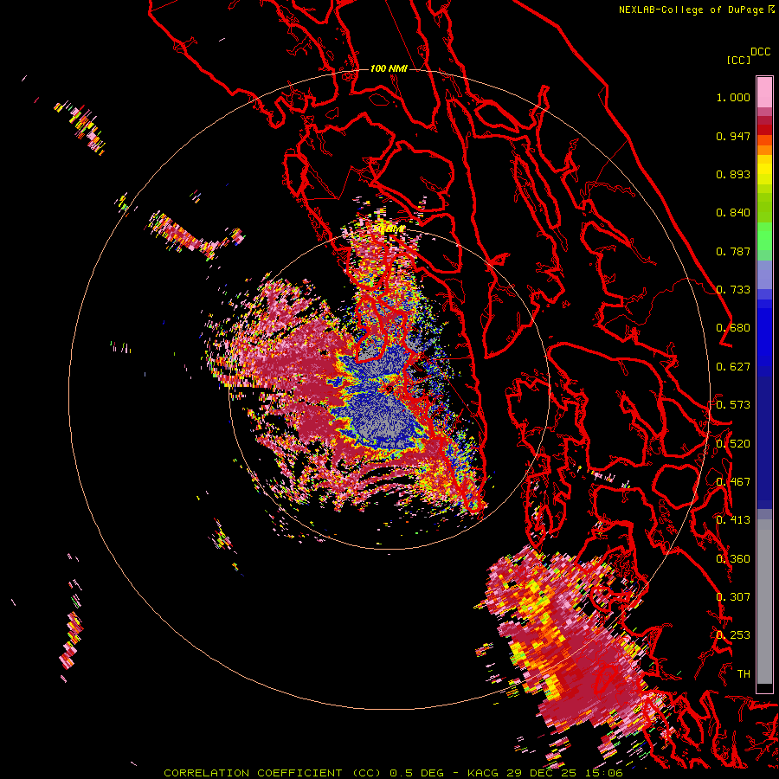Select the 0.253 scale value
The image size is (779, 779).
[733, 635]
